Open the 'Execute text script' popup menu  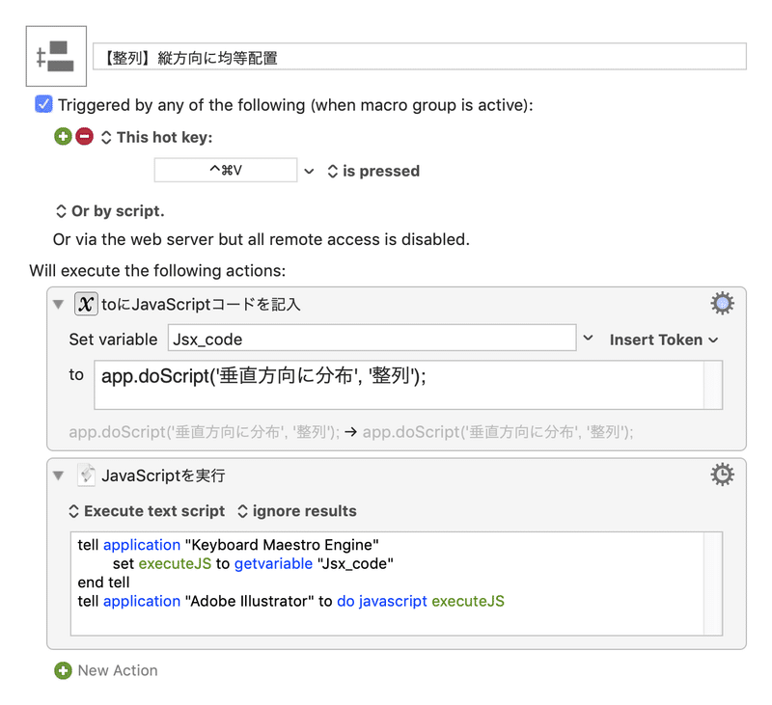(146, 511)
